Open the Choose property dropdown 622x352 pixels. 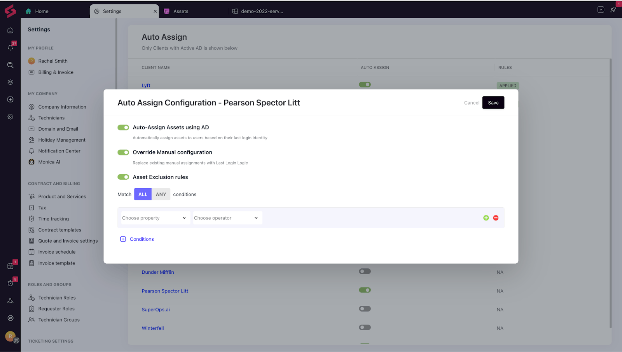(x=154, y=218)
